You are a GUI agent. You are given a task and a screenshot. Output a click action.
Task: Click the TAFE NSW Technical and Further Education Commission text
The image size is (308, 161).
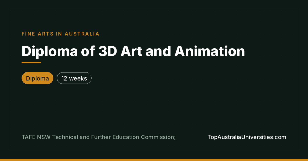pyautogui.click(x=99, y=137)
